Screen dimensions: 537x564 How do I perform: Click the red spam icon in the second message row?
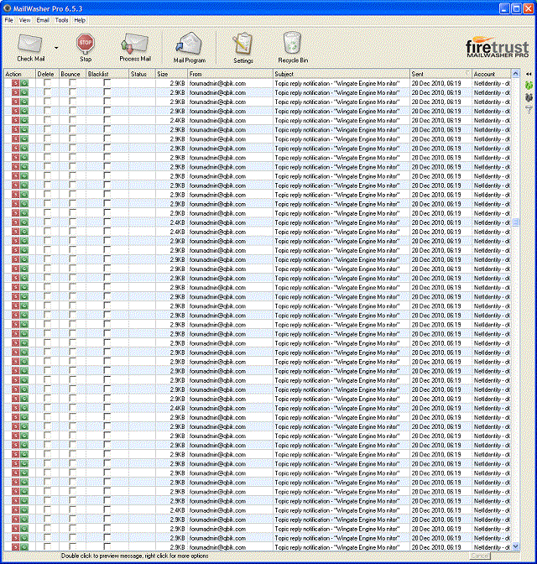click(x=15, y=92)
